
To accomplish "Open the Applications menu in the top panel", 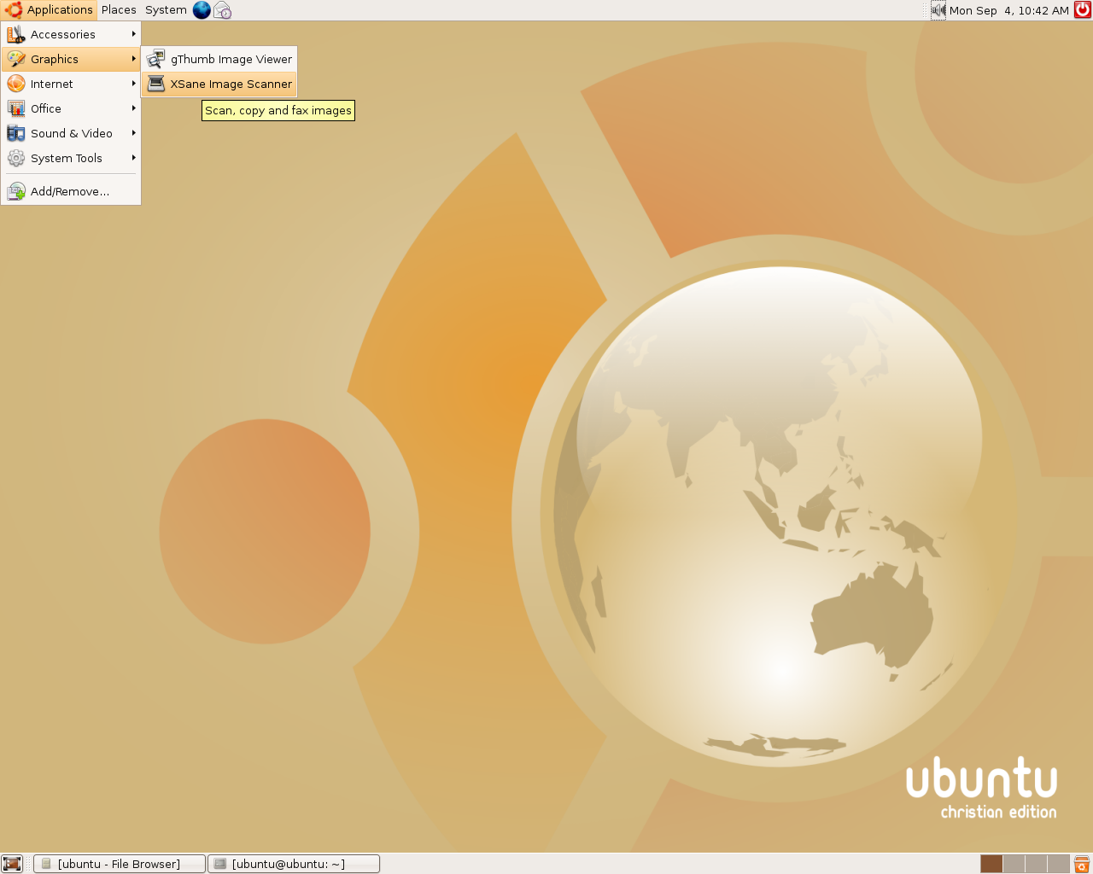I will 49,10.
